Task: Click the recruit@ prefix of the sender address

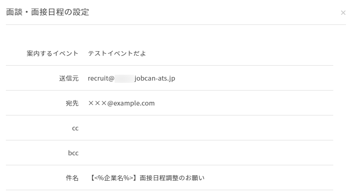Action: click(101, 78)
